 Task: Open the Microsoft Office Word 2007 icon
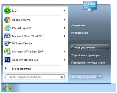click(7, 36)
